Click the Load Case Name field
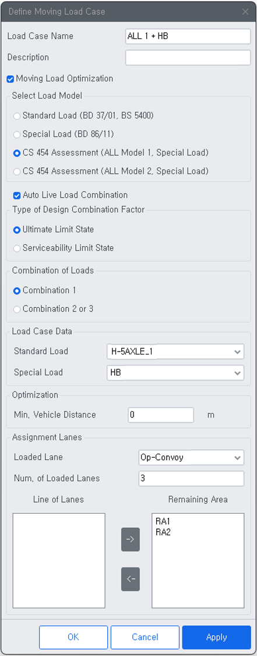Screen dimensions: 257x656 (188, 36)
